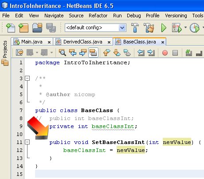This screenshot has width=204, height=179.
Task: Open the Profile menu
Action: pos(153,16)
